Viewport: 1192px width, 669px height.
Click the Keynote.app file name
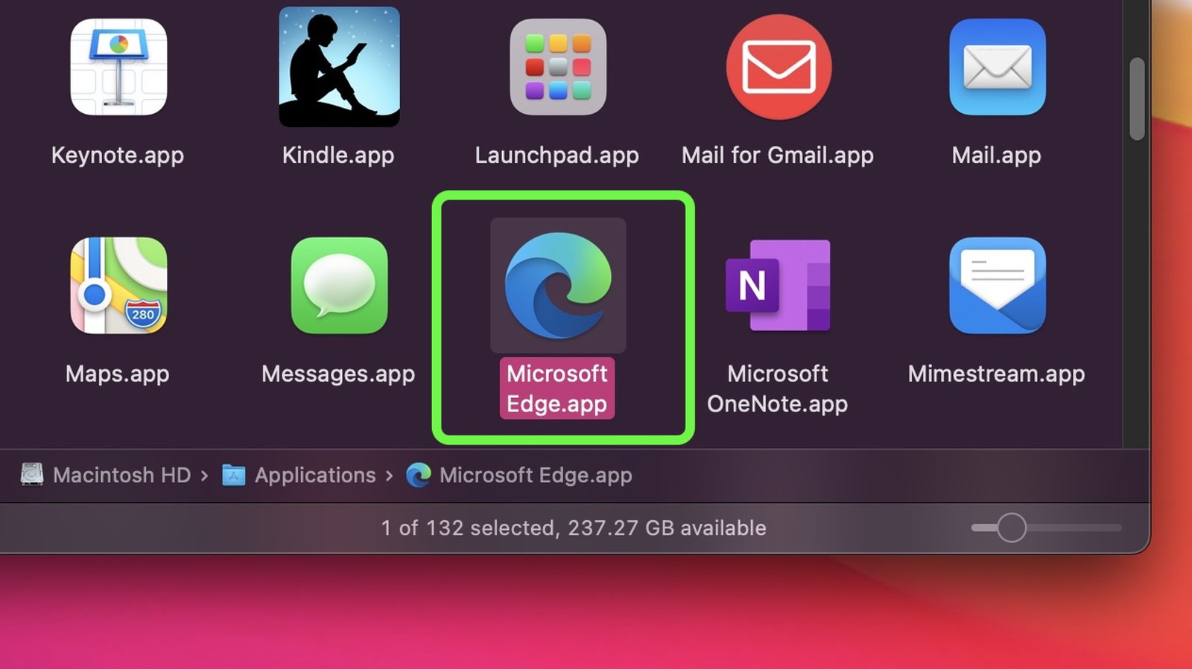point(118,156)
